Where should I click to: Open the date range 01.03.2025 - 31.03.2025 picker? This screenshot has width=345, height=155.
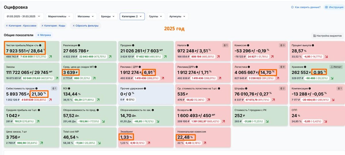[x=24, y=16]
